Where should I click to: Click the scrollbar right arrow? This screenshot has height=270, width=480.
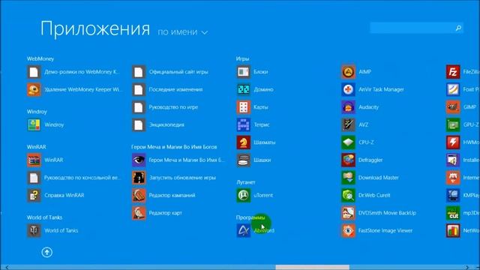pos(467,268)
